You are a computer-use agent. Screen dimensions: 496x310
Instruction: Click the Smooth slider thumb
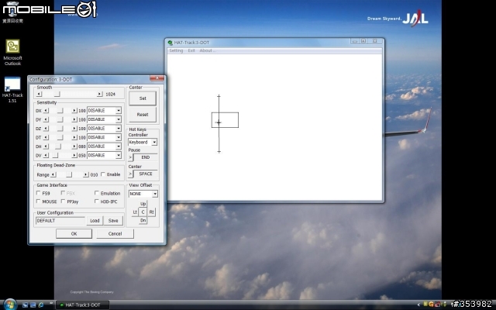(x=57, y=95)
